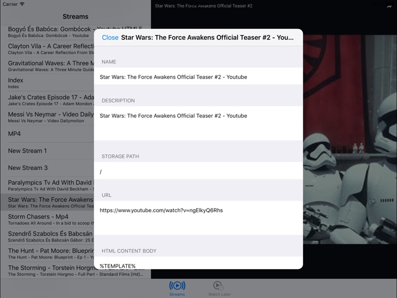Close the stream details dialog
Viewport: 397px width, 298px height.
(110, 37)
